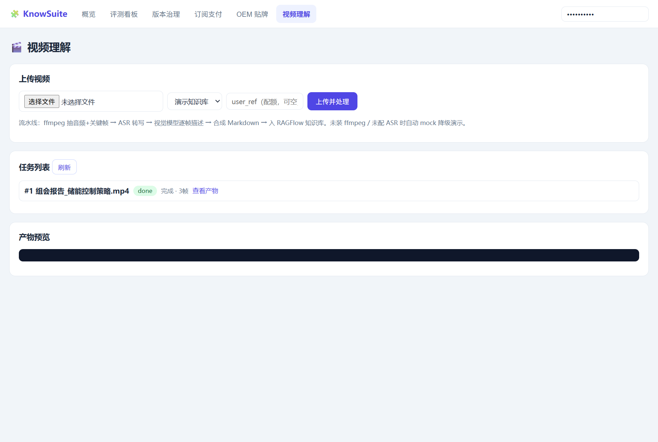Focus the password field in header
Viewport: 658px width, 442px height.
605,14
